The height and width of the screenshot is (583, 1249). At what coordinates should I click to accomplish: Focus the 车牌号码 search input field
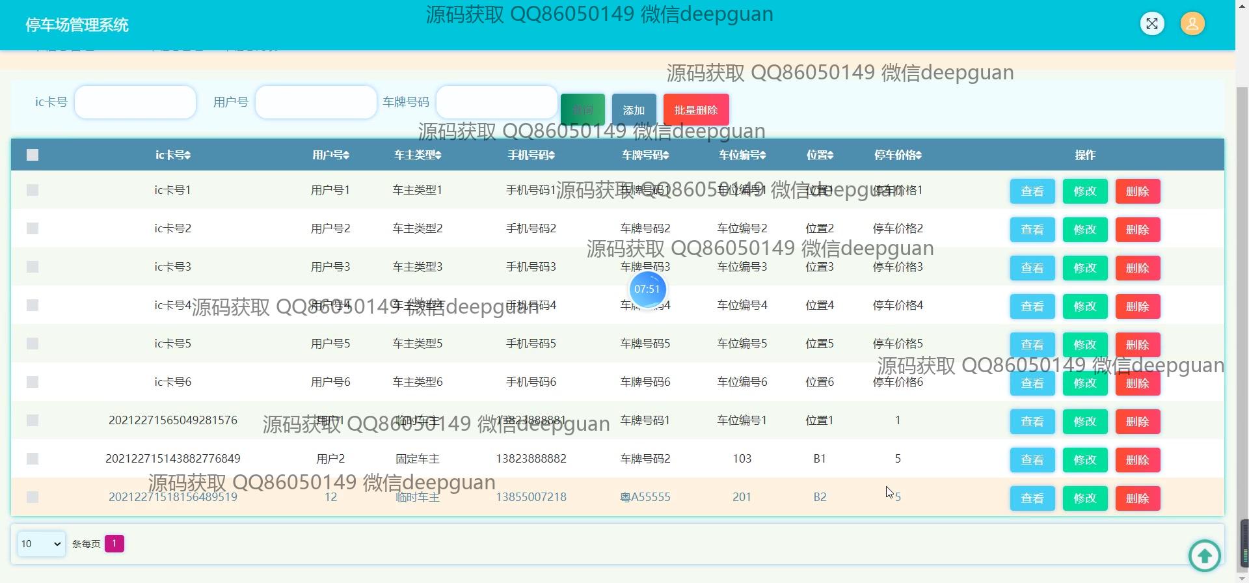tap(496, 102)
